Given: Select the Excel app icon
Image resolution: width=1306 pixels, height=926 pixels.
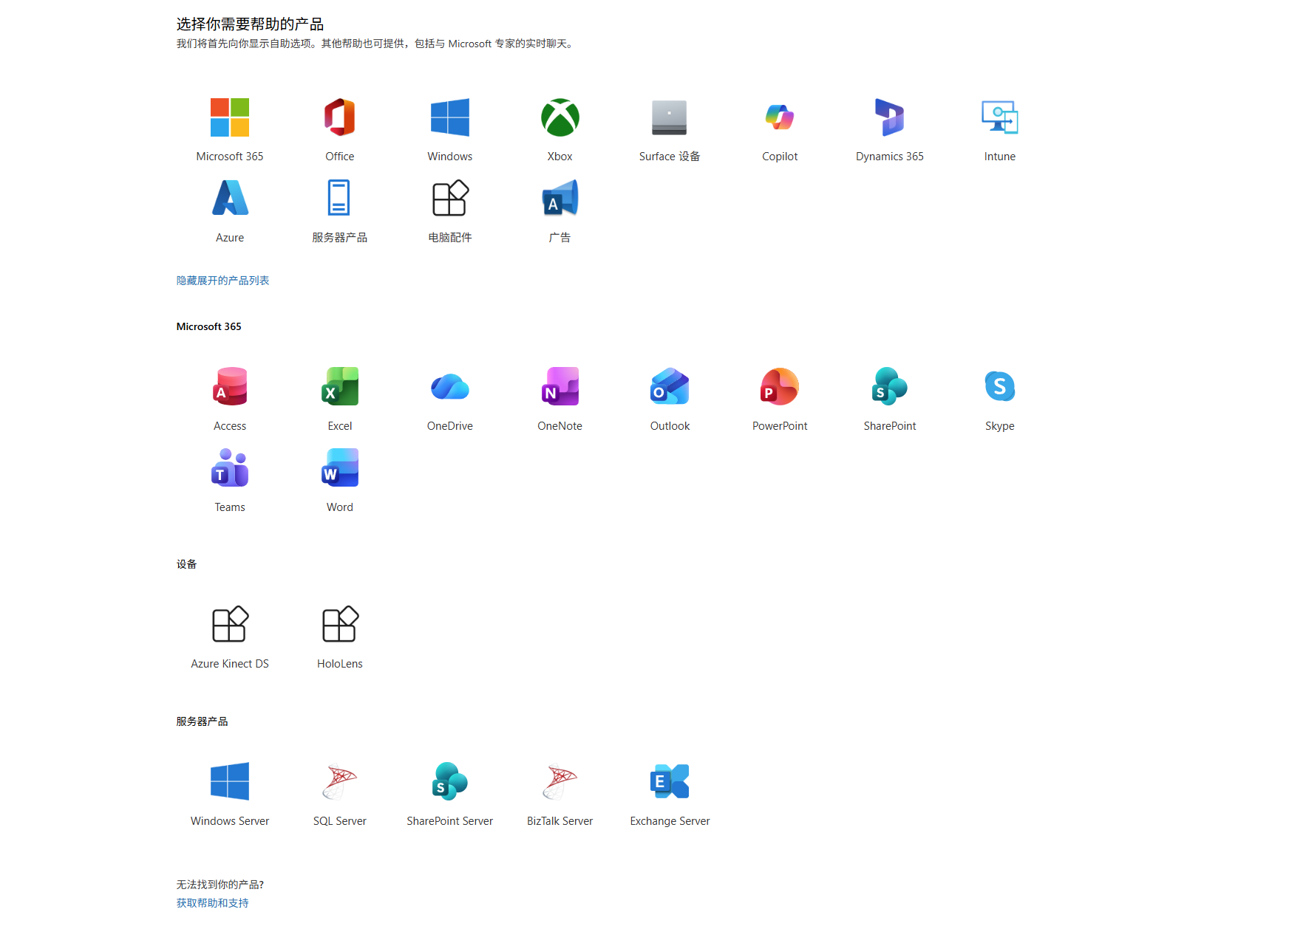Looking at the screenshot, I should (340, 386).
